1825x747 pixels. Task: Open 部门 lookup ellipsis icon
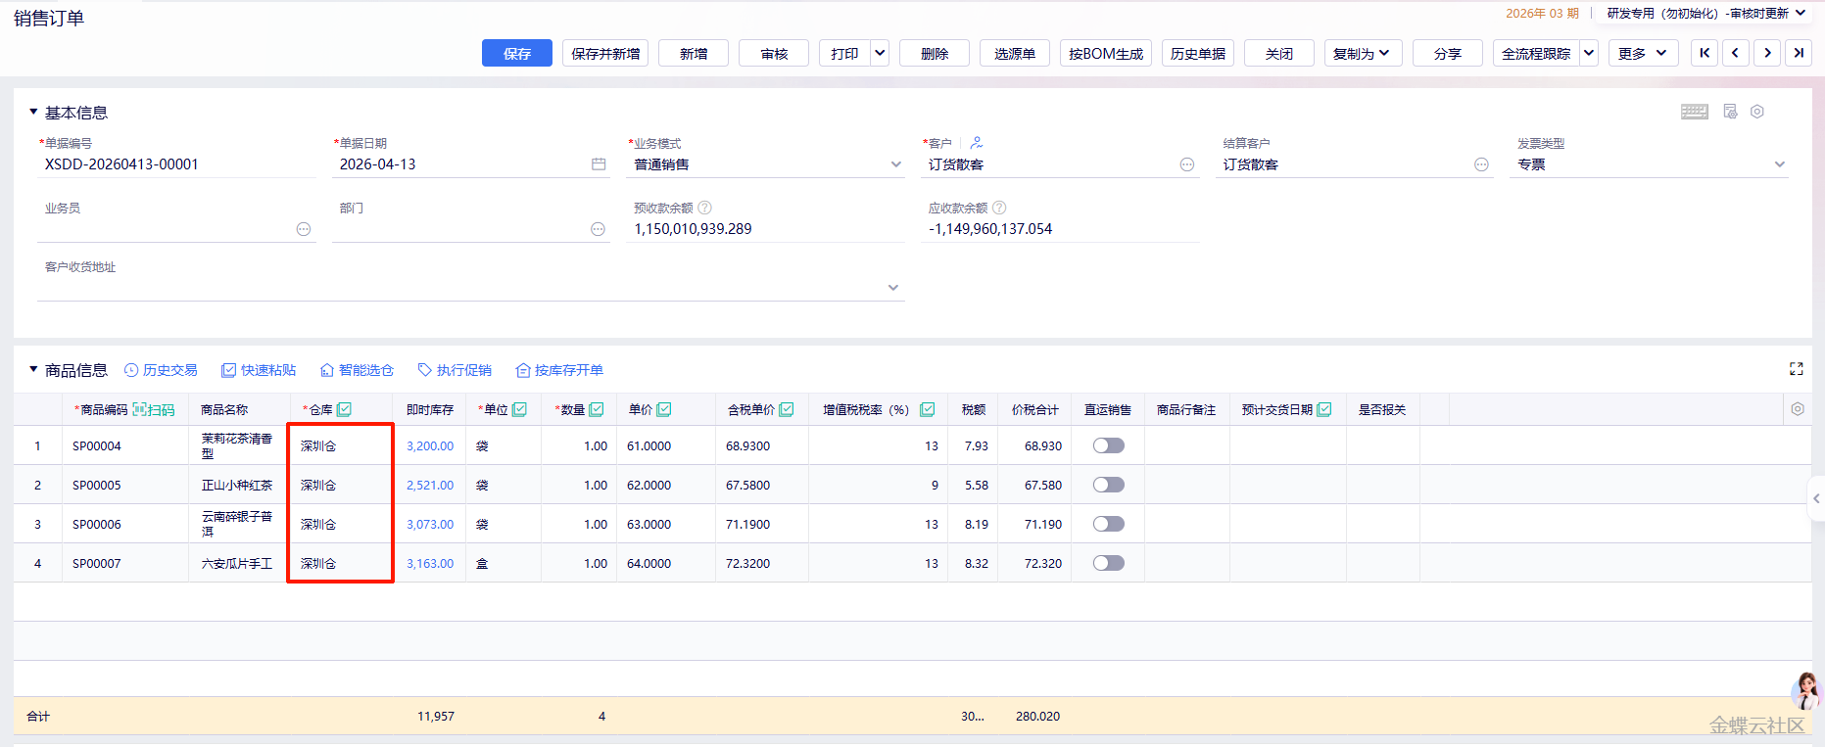598,229
